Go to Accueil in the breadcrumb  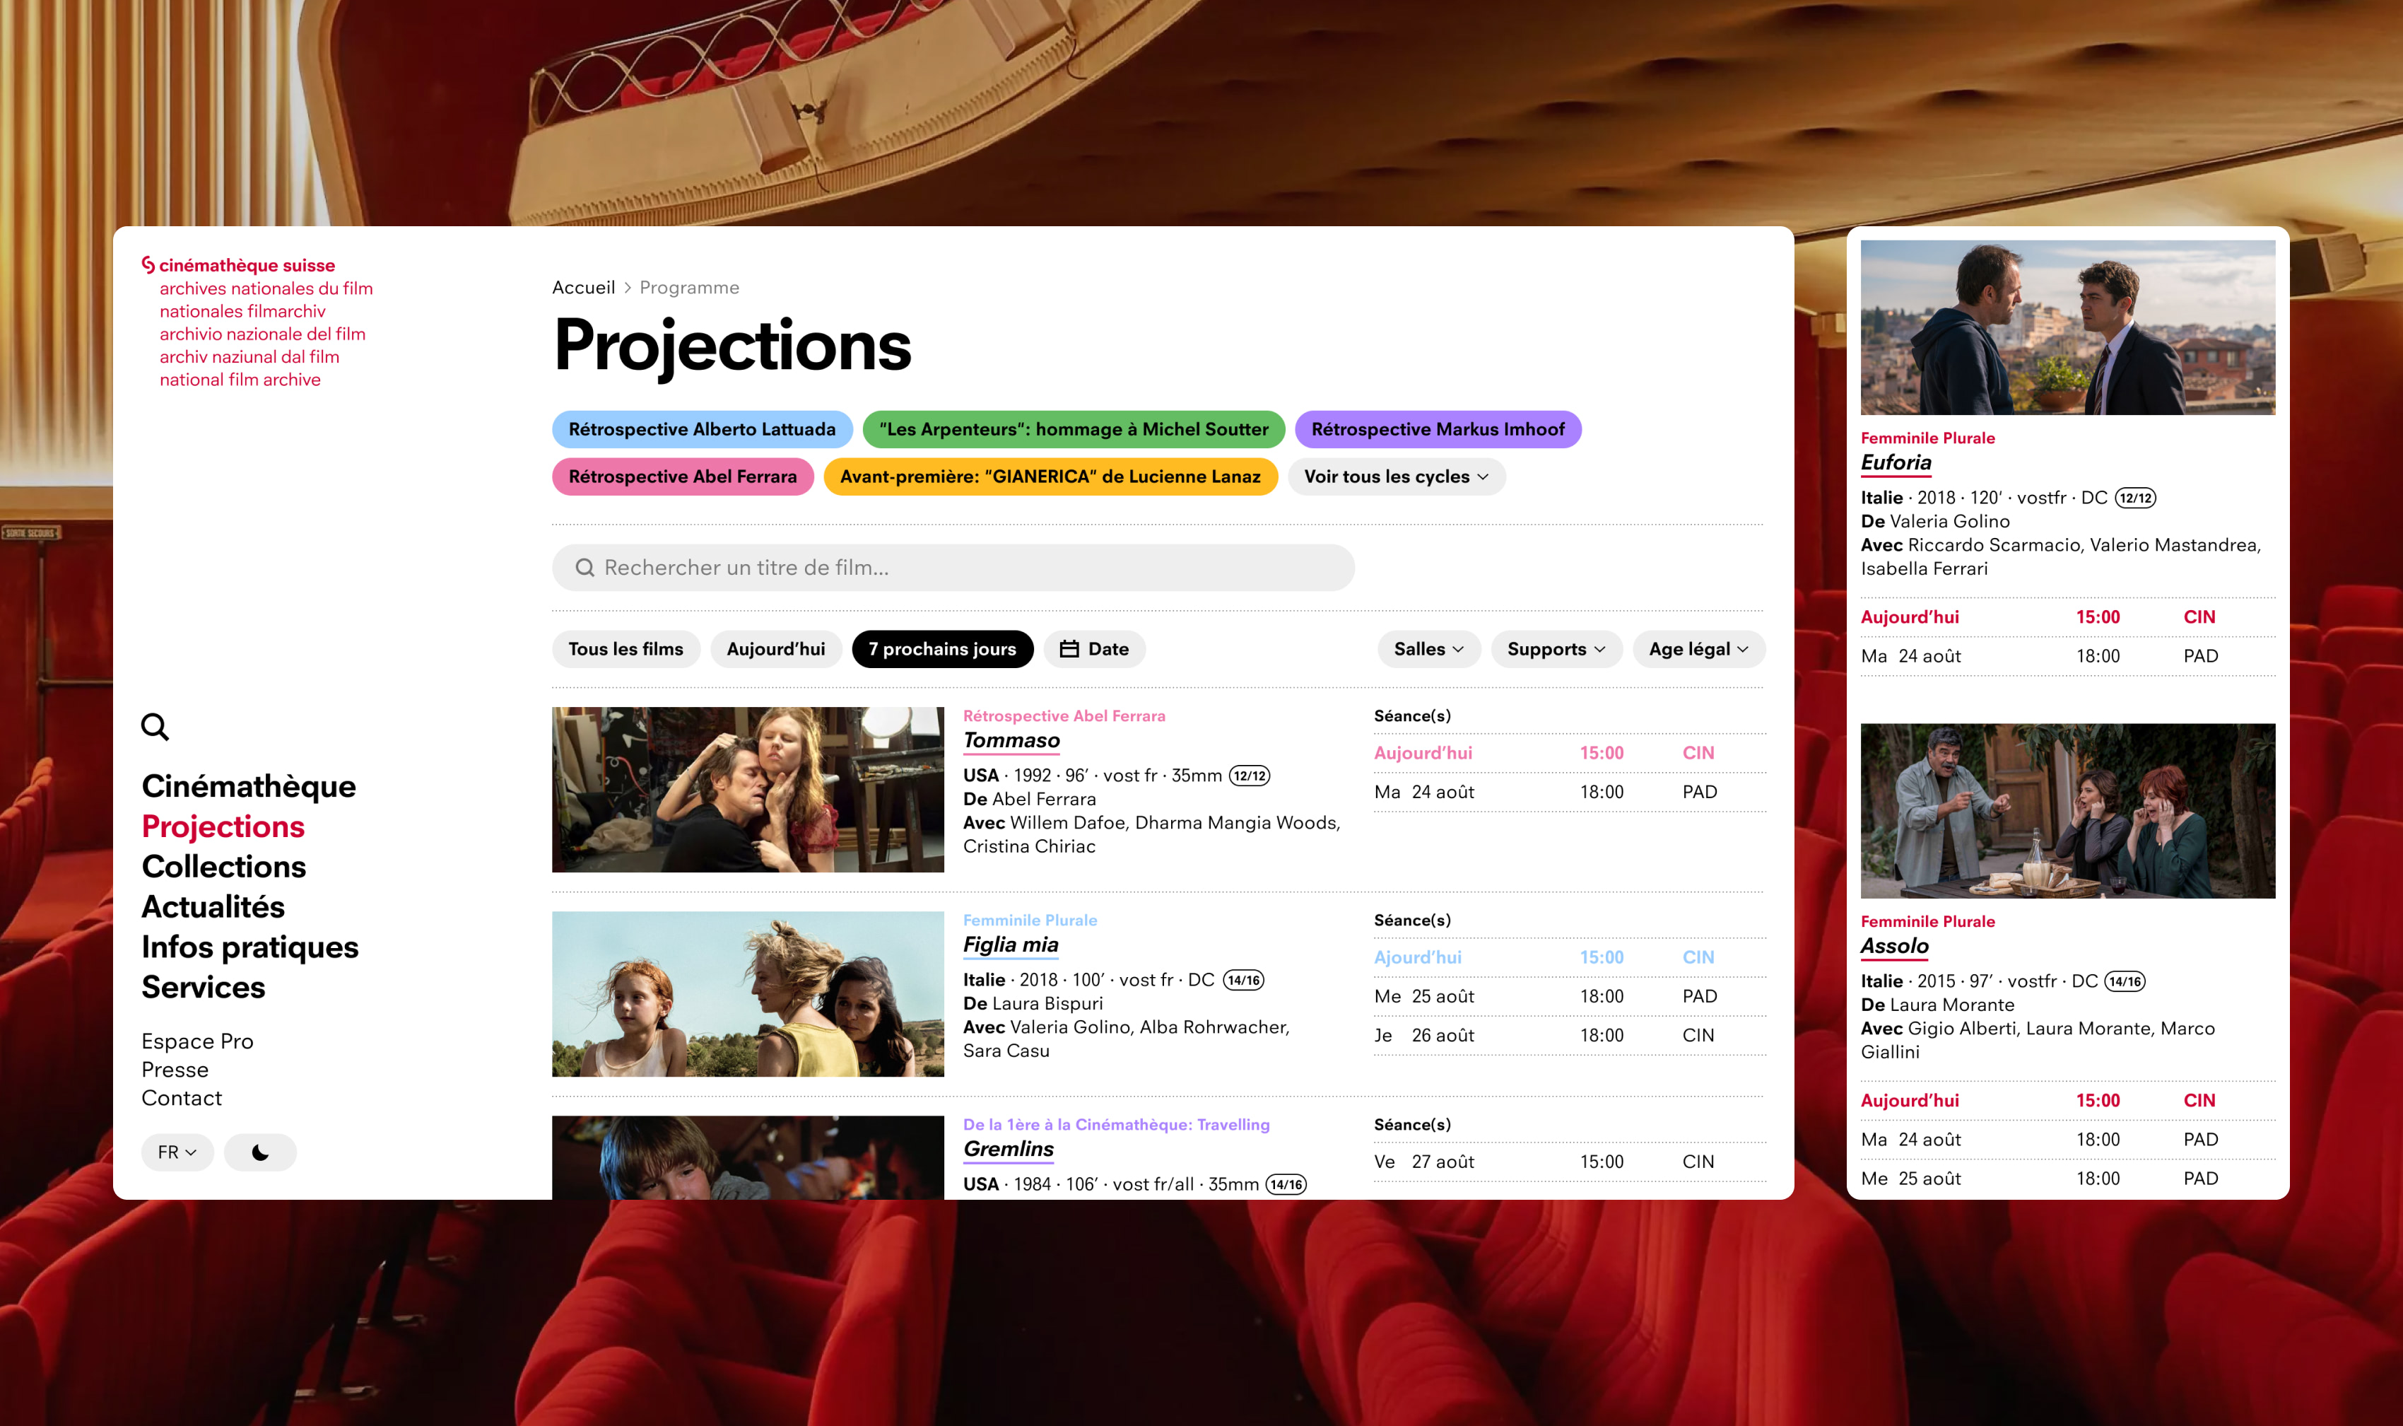coord(583,287)
